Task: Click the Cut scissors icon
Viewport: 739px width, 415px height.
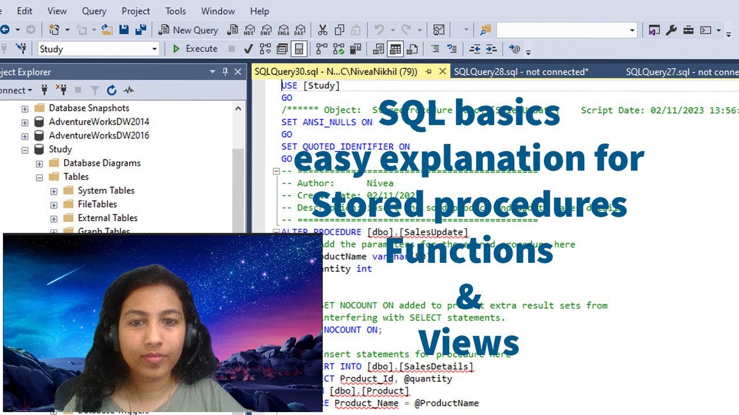Action: 323,30
